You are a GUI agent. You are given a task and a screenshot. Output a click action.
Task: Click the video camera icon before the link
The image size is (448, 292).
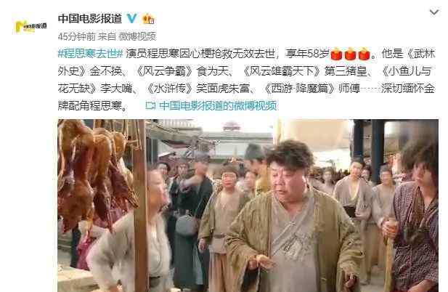150,106
